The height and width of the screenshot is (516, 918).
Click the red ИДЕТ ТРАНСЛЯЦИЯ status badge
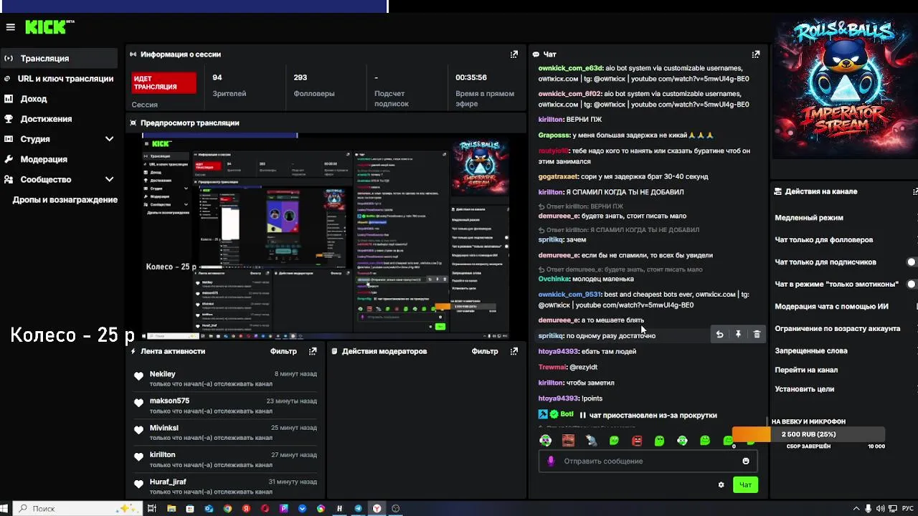coord(164,82)
